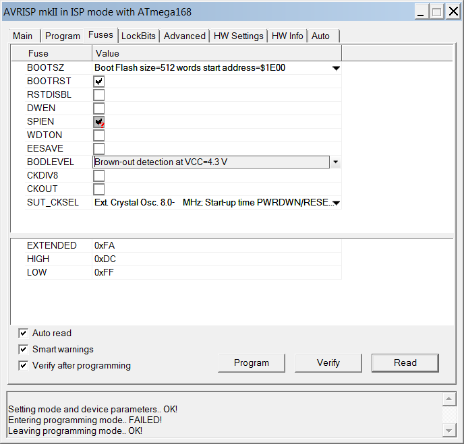The width and height of the screenshot is (464, 444).
Task: Click the 'Entering programming mode.. FAILED!' log line
Action: tap(85, 420)
